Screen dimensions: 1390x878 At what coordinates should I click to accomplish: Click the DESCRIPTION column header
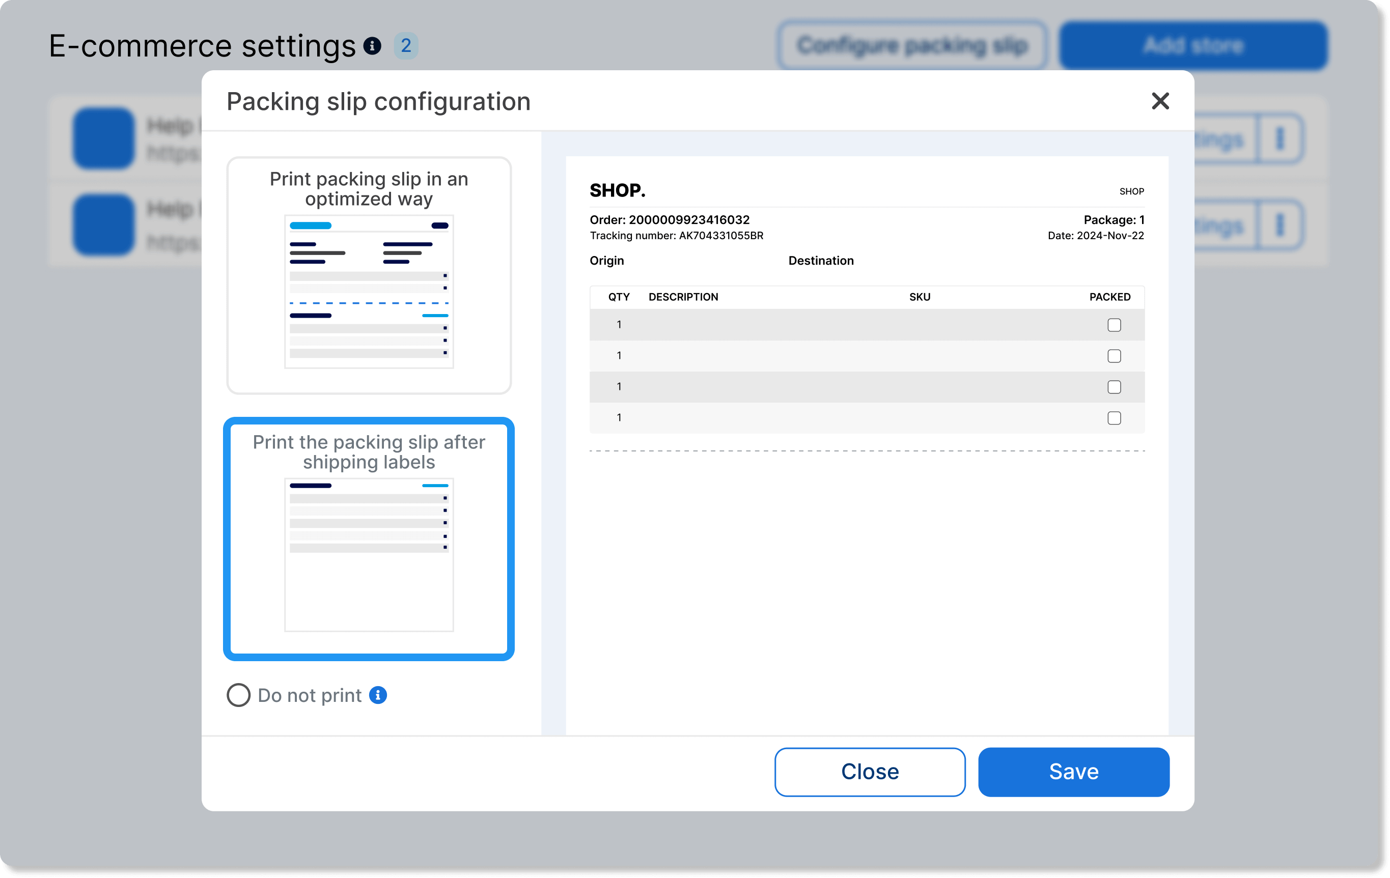pos(683,297)
